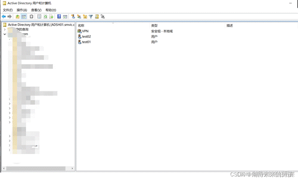Viewport: 298px width, 180px height.
Task: Go up one level with folder-arrow icon
Action: tap(18, 17)
